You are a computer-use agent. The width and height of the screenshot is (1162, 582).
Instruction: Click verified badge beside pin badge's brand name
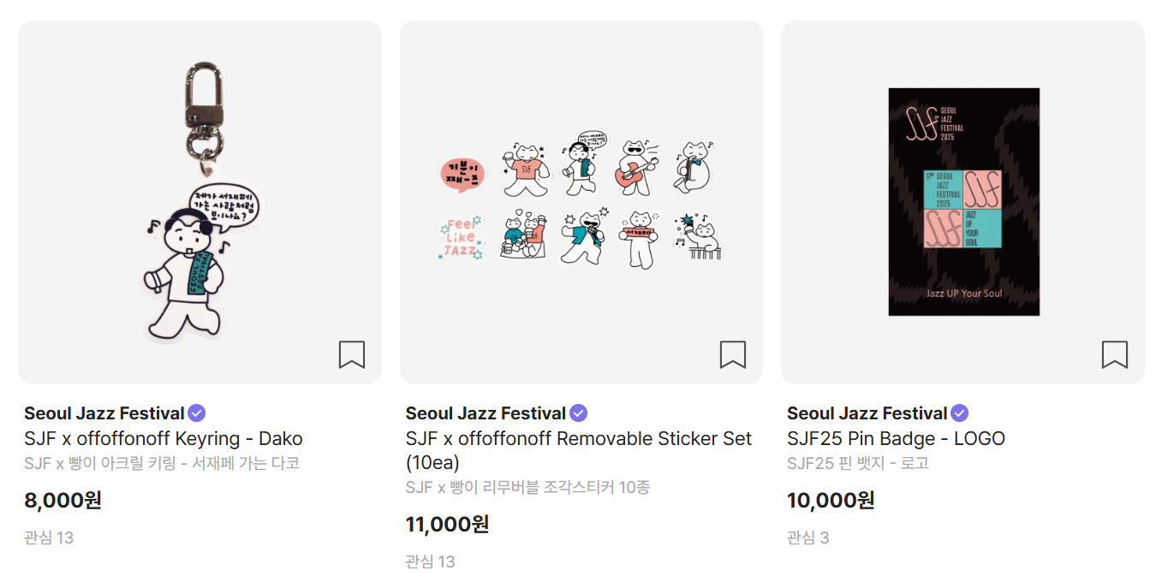pos(960,413)
